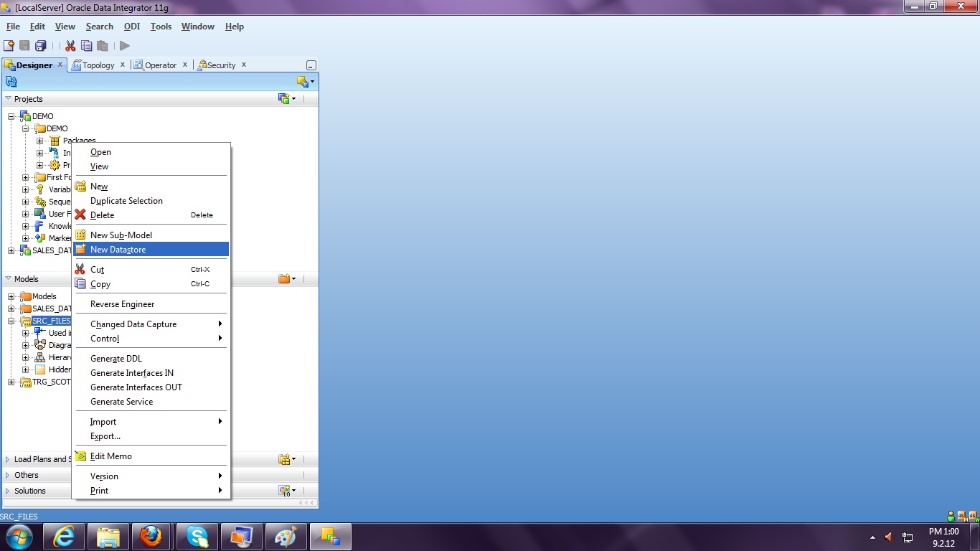Choose Generate Interfaces IN
Viewport: 980px width, 551px height.
coord(151,373)
